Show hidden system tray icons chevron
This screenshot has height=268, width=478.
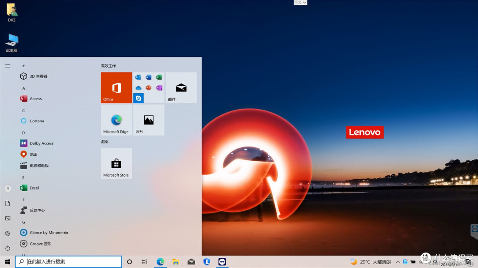(398, 262)
